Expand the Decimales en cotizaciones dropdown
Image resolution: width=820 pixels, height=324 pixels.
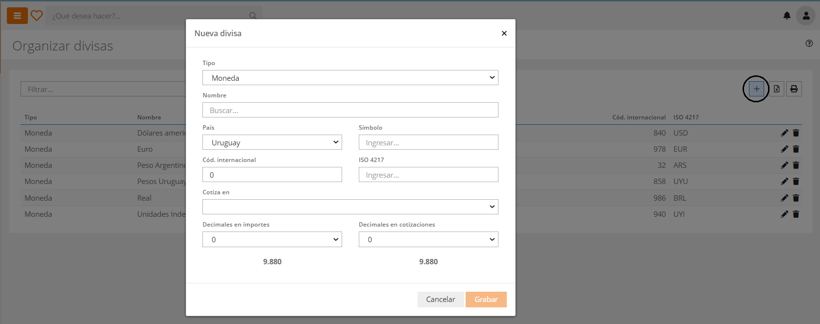click(x=428, y=239)
